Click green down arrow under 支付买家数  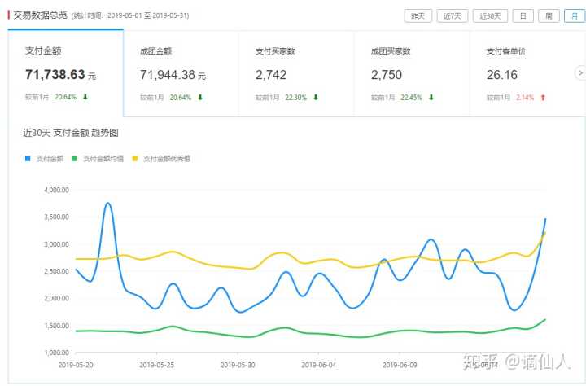pos(316,97)
